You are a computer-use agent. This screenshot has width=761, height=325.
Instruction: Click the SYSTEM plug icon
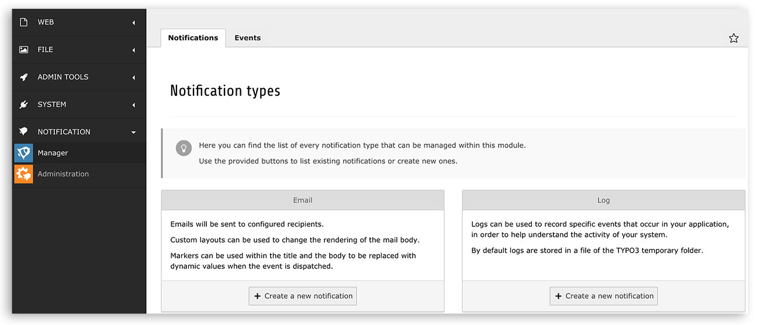coord(24,104)
